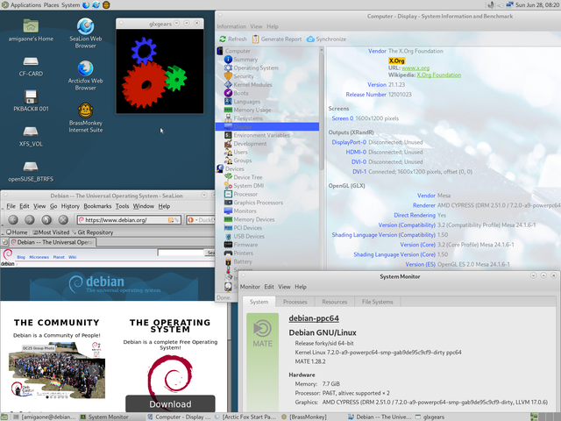Click SeaLion forward navigation button
This screenshot has width=561, height=421.
[x=30, y=219]
